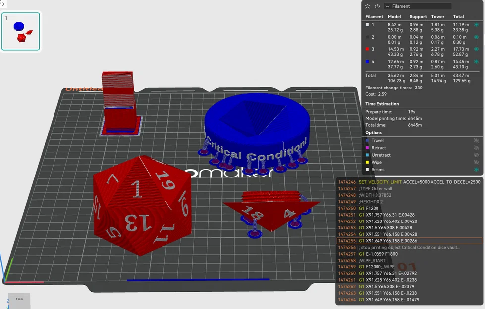Image resolution: width=485 pixels, height=309 pixels.
Task: Click the 'Prepare time: 19s' entry
Action: 390,112
